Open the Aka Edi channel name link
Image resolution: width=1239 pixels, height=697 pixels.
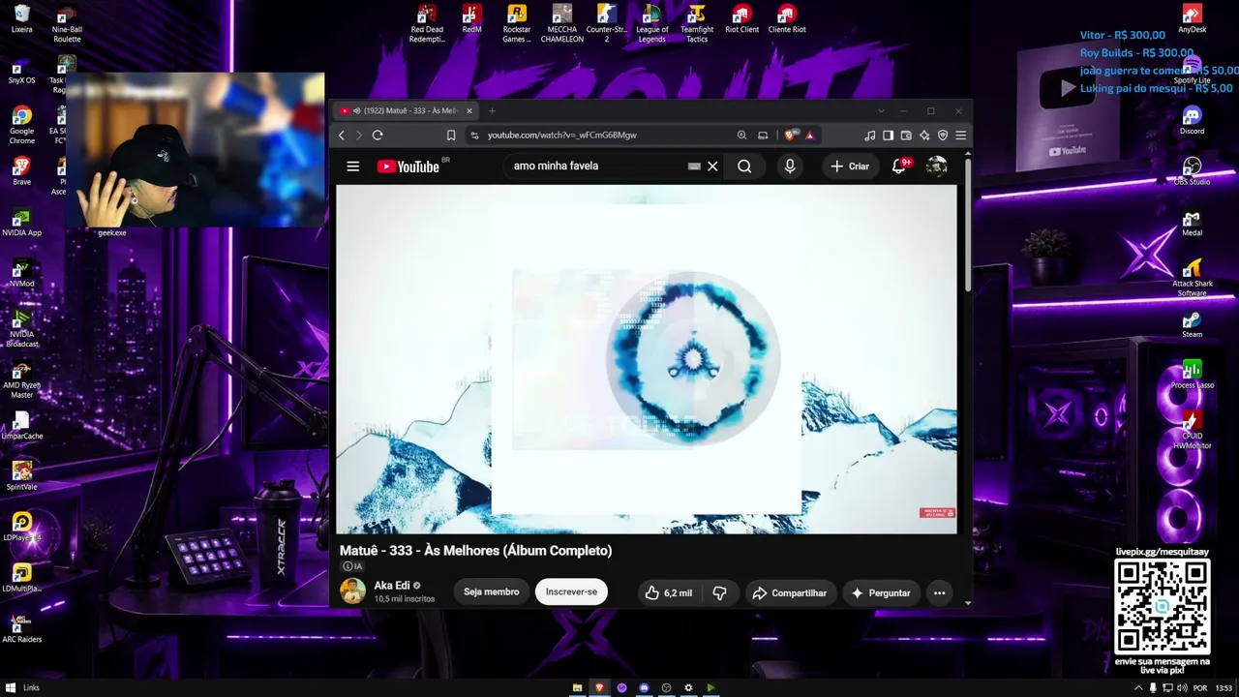(x=392, y=586)
